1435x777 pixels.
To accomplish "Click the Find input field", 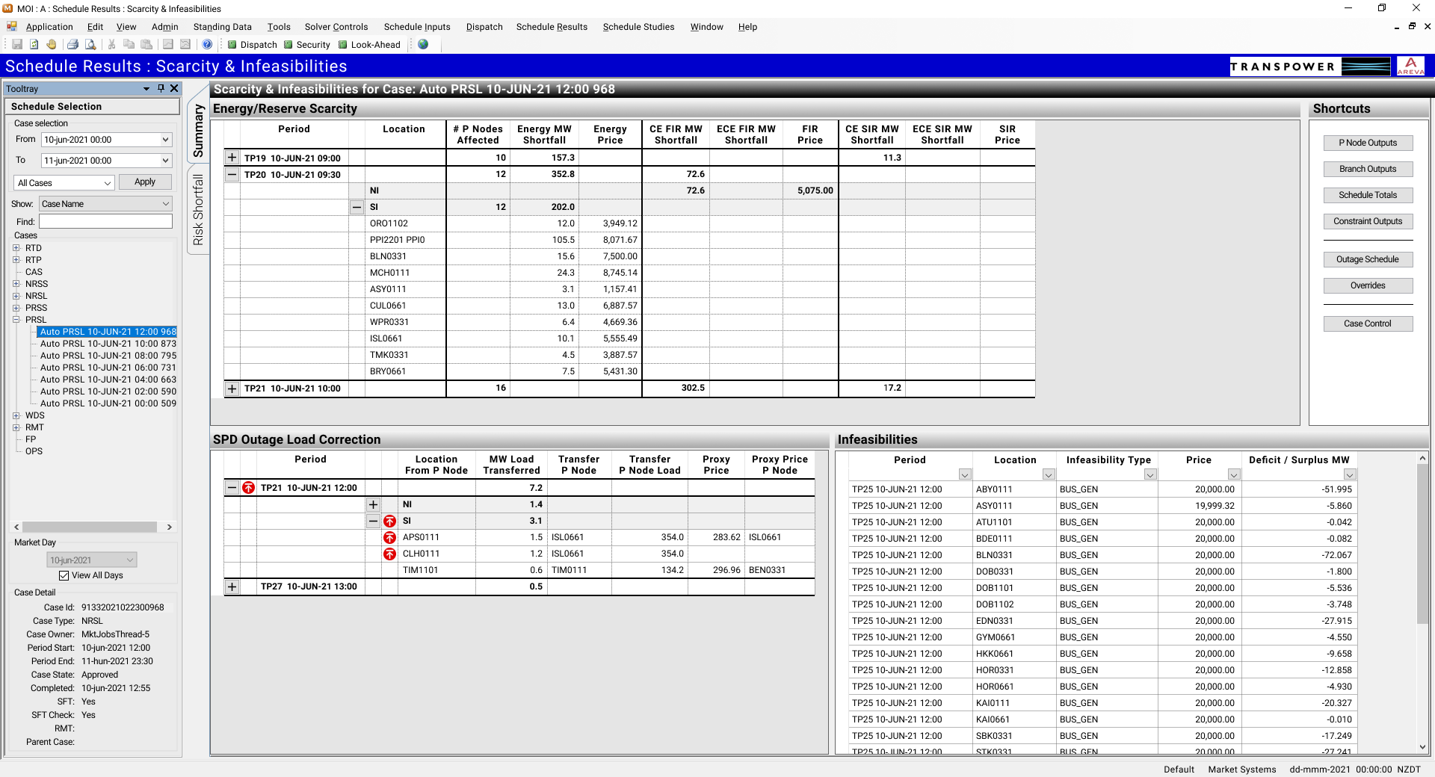I will coord(105,222).
